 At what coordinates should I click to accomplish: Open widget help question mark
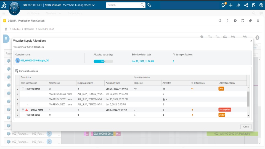coord(227,21)
